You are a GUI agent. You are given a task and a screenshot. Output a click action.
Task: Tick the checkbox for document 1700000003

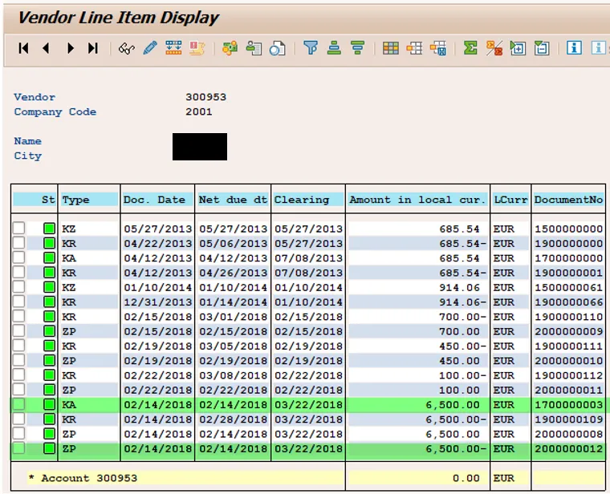click(x=19, y=405)
